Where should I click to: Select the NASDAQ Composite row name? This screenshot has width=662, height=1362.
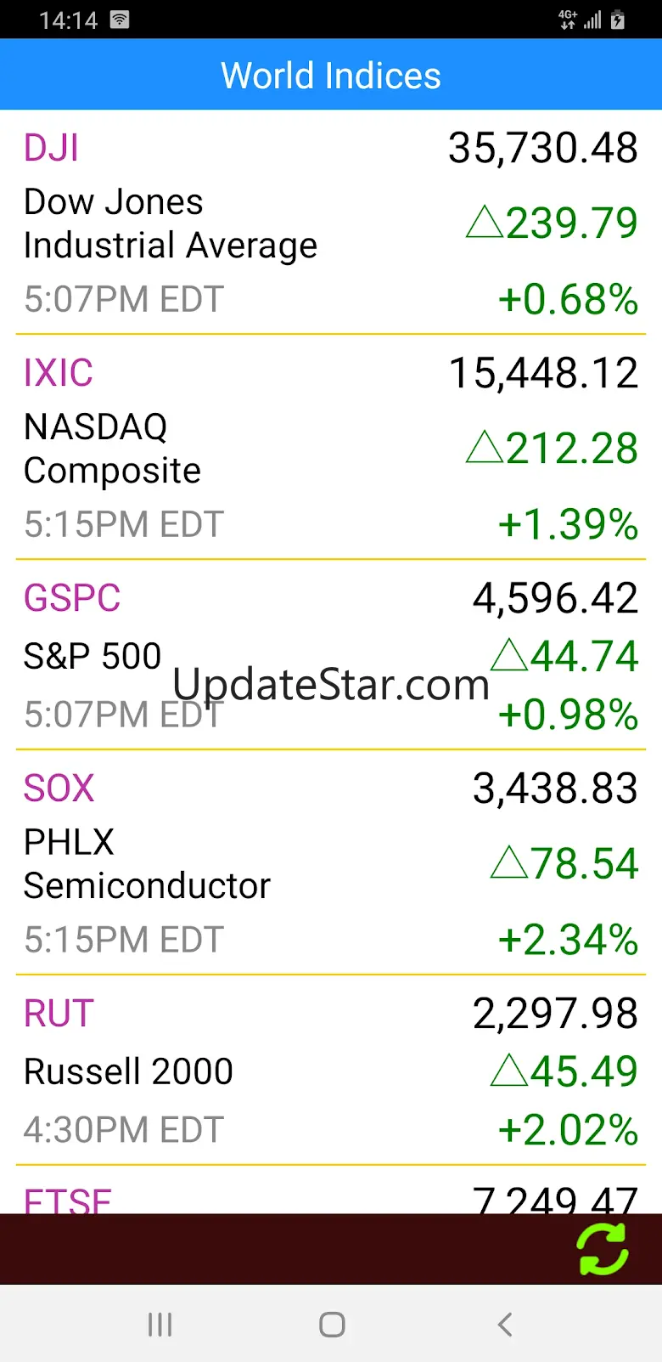pos(112,449)
